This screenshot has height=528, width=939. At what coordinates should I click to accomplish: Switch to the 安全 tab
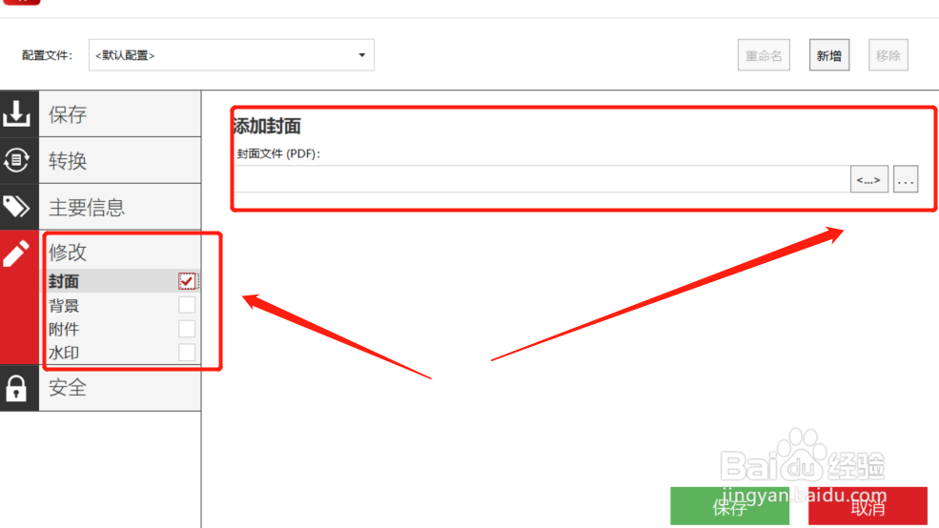click(x=120, y=388)
